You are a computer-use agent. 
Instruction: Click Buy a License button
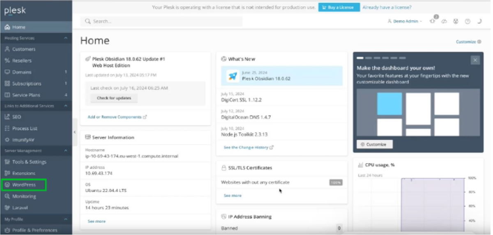(339, 7)
